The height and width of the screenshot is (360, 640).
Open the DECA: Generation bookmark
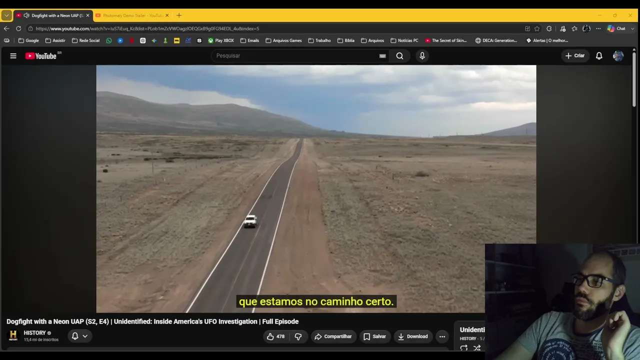click(496, 40)
